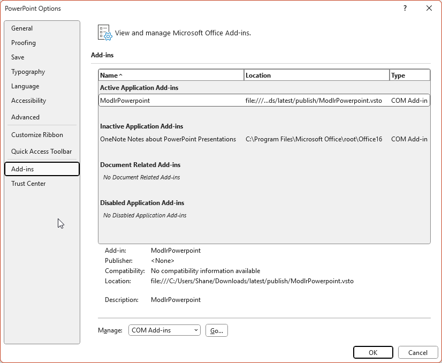442x363 pixels.
Task: Open the Save options category
Action: pos(18,57)
